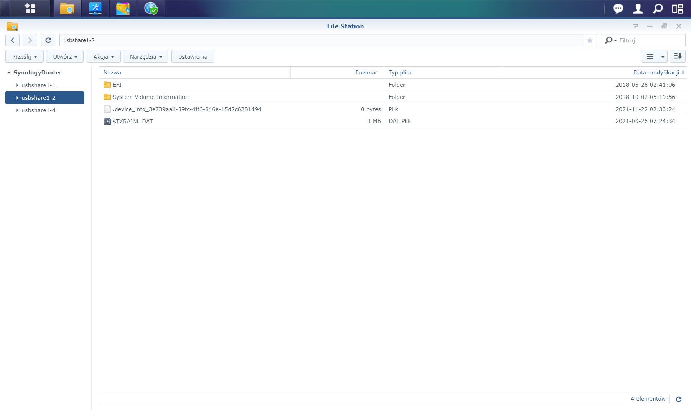The height and width of the screenshot is (410, 691).
Task: Expand the usbshare1-1 tree node
Action: [x=17, y=85]
